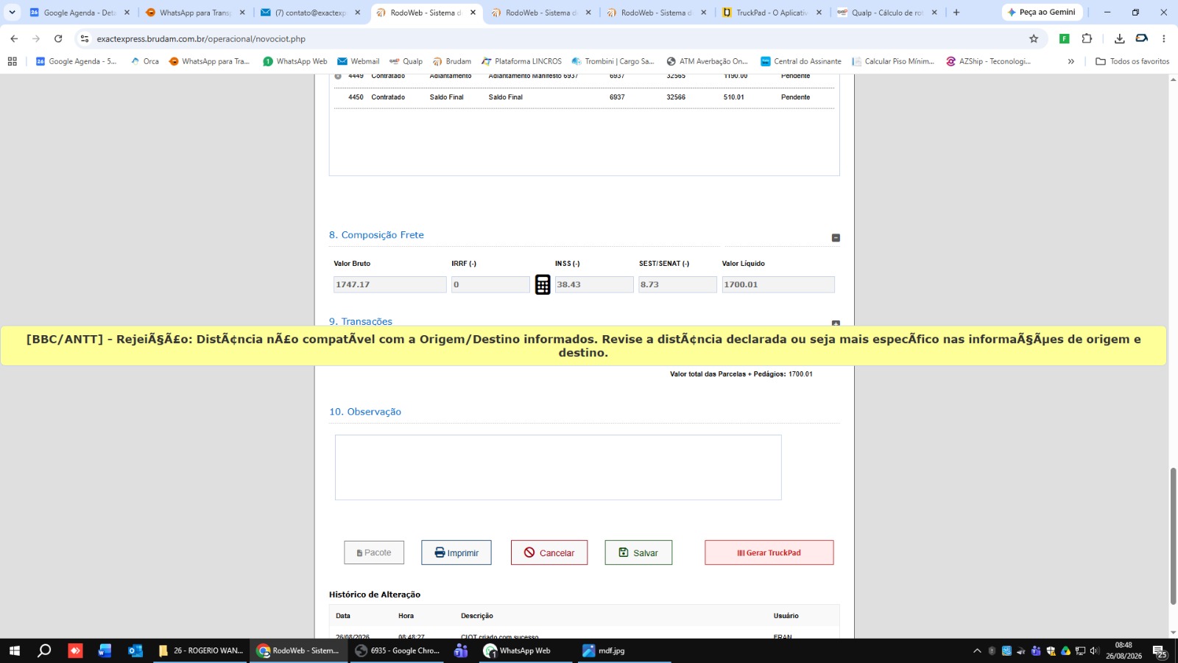The image size is (1178, 663).
Task: Click the Valor Líquido field
Action: (778, 284)
